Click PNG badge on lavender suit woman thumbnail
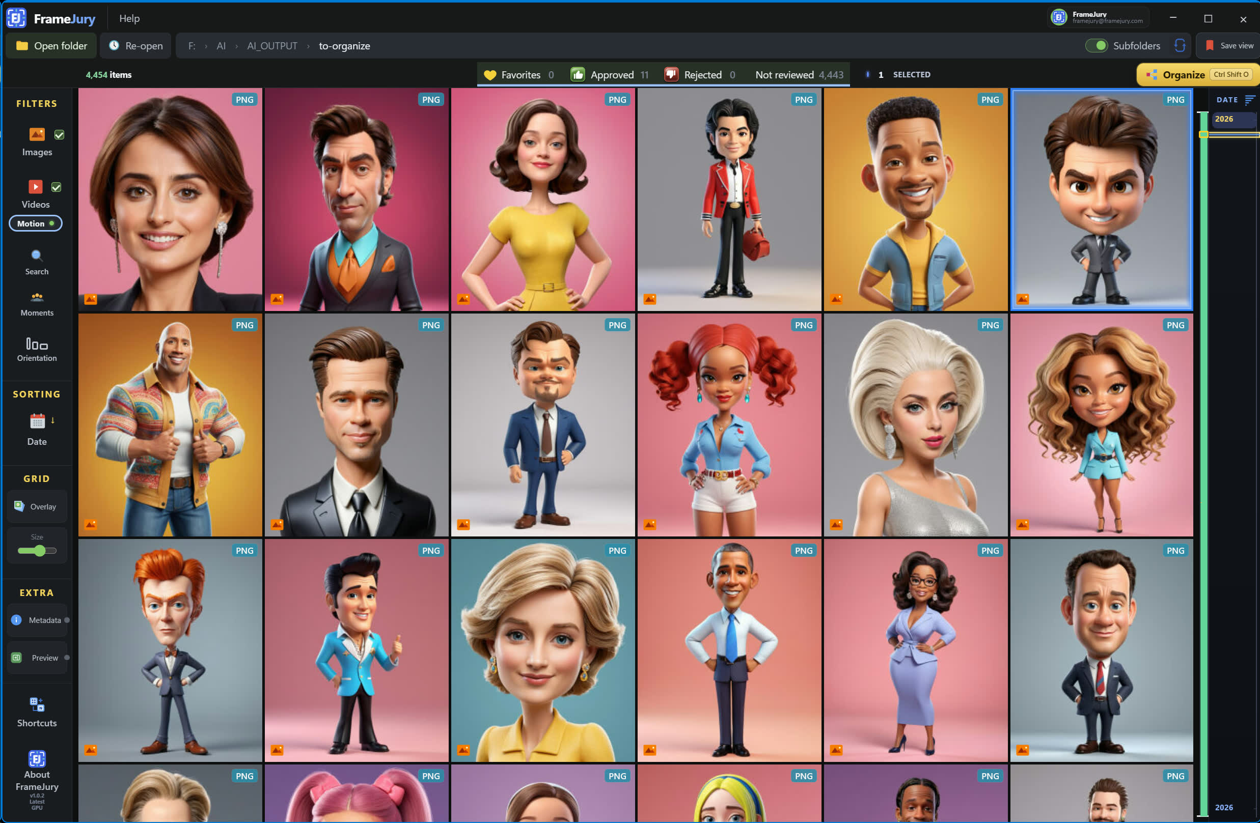The image size is (1260, 823). (990, 551)
